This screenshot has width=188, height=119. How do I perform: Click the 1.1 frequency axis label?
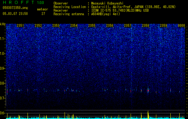[2, 39]
